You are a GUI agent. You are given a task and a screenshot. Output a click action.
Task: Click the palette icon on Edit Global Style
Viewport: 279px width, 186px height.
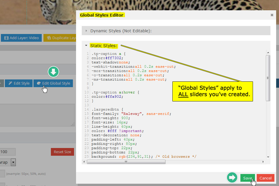[x=39, y=83]
